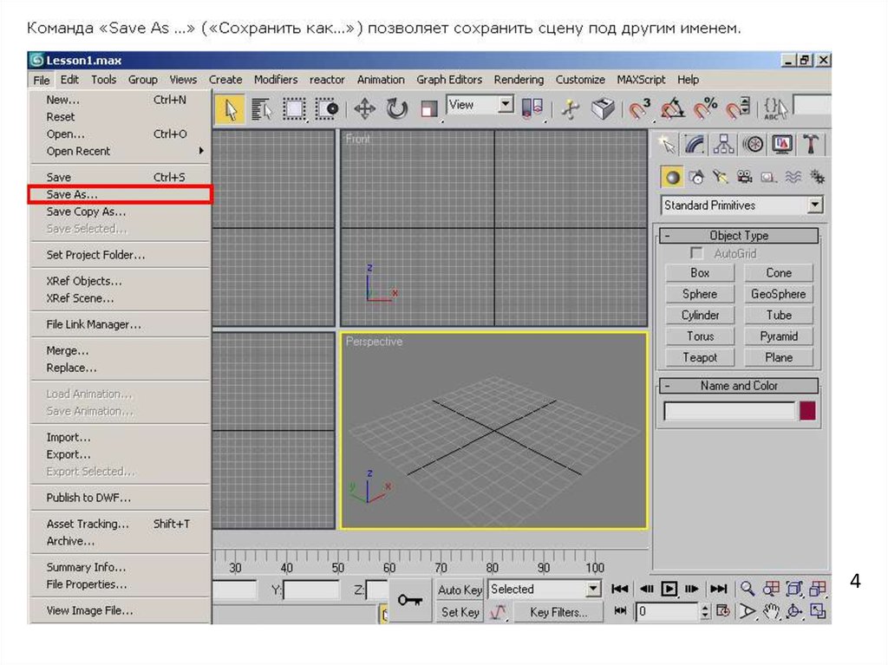Viewport: 888px width, 665px height.
Task: Open the Modify panel tab icon
Action: point(694,144)
